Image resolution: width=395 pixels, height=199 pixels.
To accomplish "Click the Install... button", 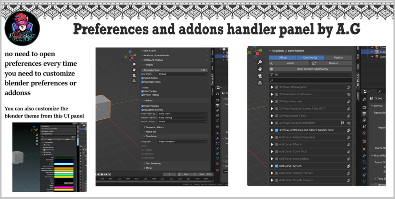I will pos(289,63).
